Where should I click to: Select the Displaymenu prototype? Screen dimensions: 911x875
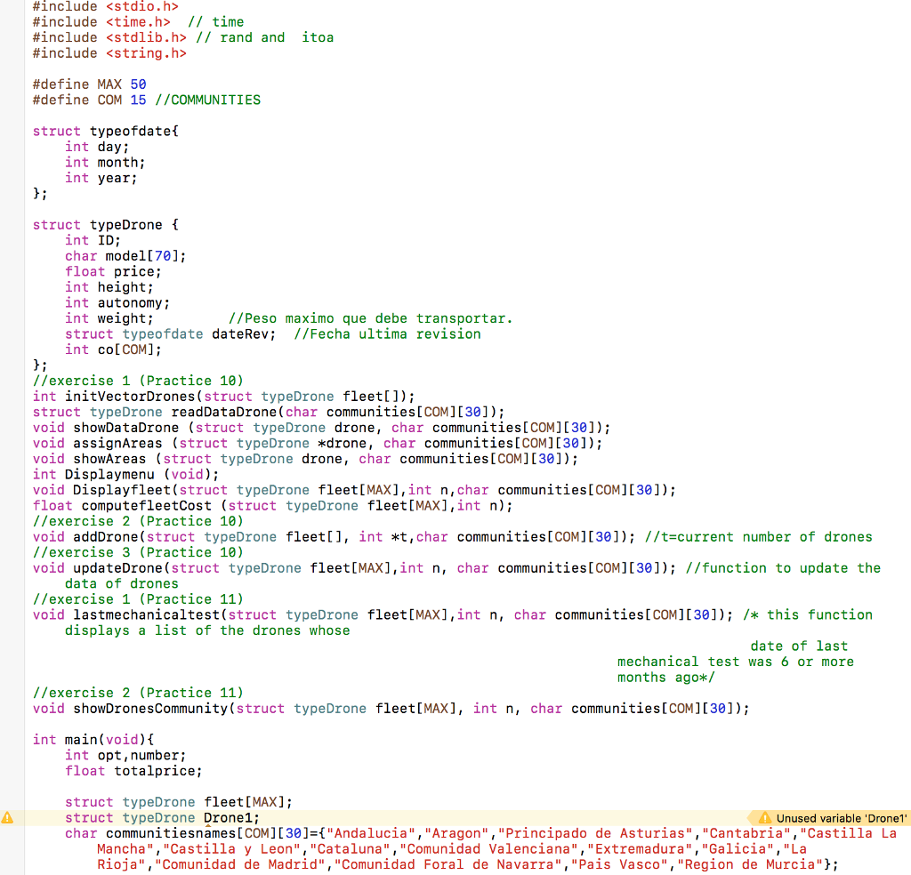coord(116,474)
